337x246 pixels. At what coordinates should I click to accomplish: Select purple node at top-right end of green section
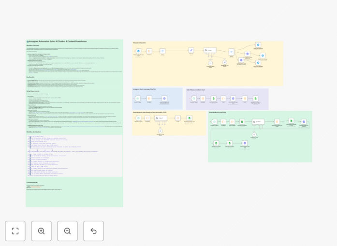(304, 122)
